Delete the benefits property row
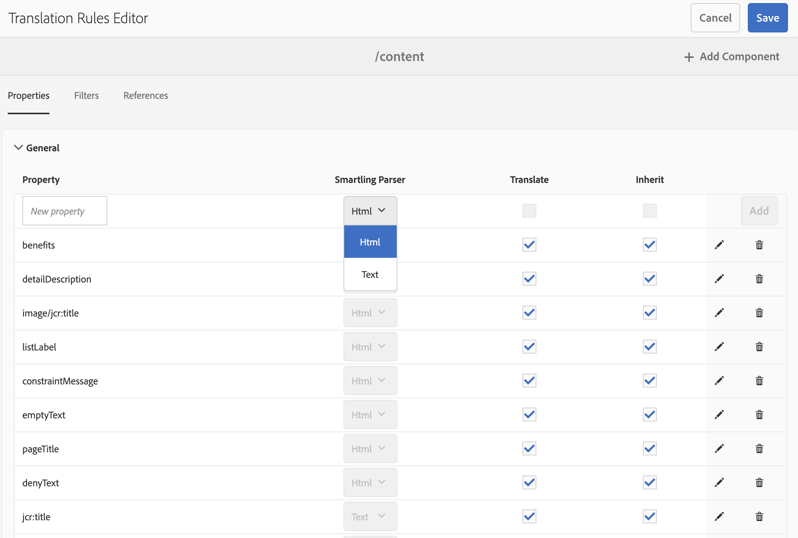 pos(759,245)
